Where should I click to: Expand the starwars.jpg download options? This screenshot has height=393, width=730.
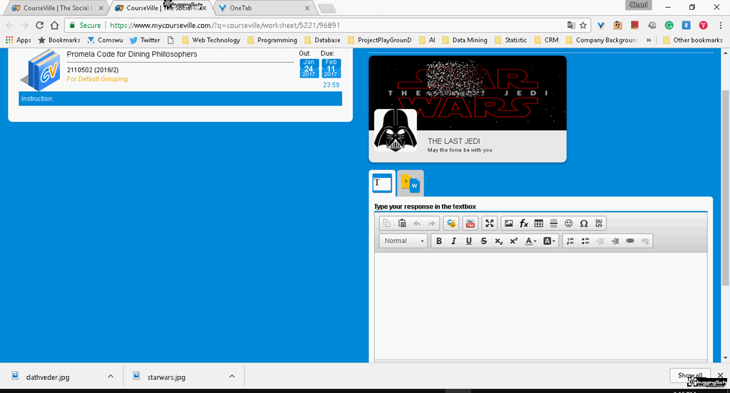click(x=232, y=377)
